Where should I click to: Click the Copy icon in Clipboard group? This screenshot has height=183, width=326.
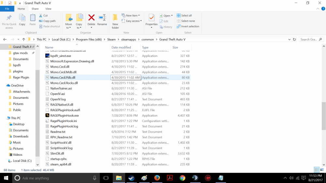[x=22, y=18]
